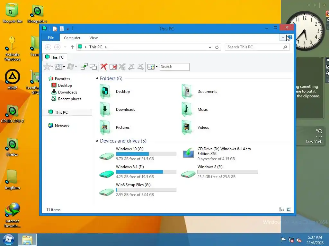The image size is (329, 246).
Task: Select Network in navigation pane
Action: click(x=59, y=126)
